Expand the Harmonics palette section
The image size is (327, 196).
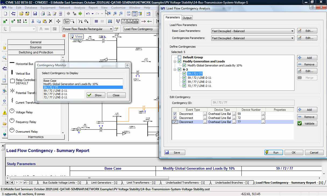coord(36,137)
